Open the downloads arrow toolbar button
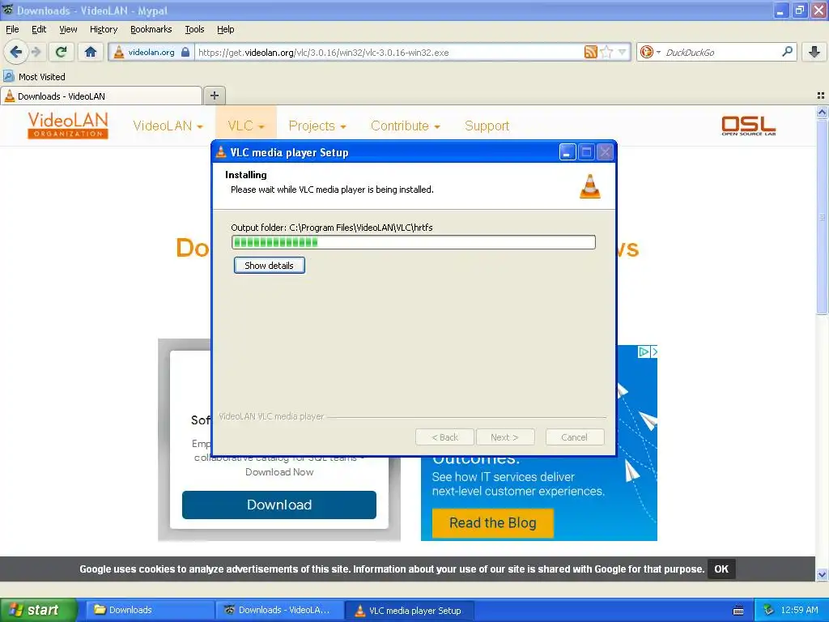Image resolution: width=829 pixels, height=622 pixels. click(814, 52)
